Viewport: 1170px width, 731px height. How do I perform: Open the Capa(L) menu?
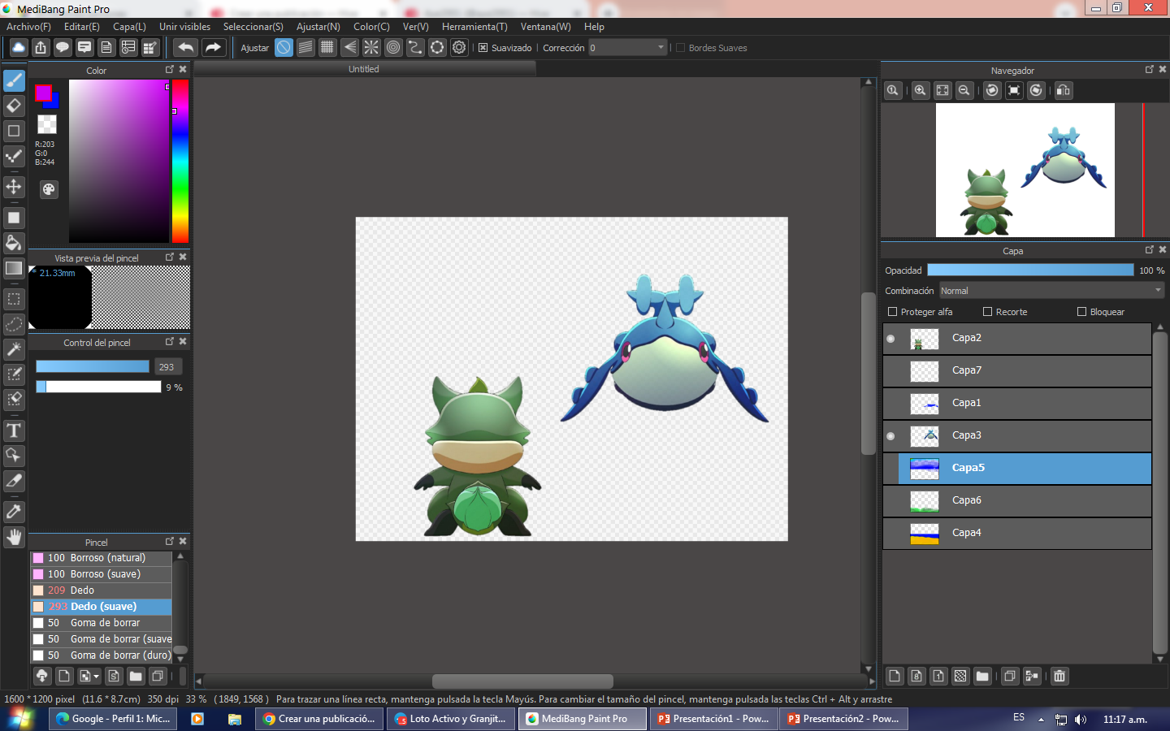tap(129, 27)
